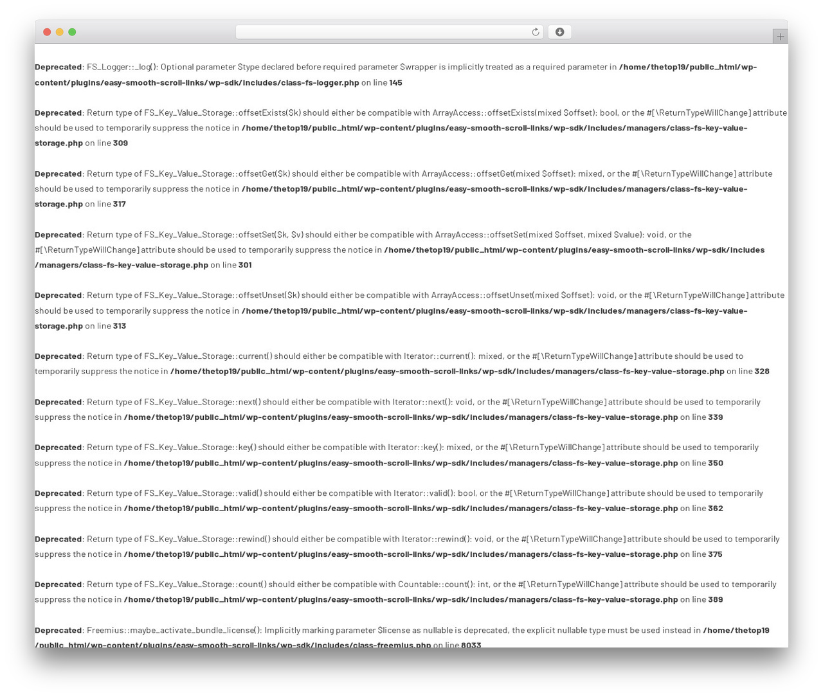The width and height of the screenshot is (823, 697).
Task: Click line number 309 for the offsetExists notice
Action: click(x=120, y=143)
